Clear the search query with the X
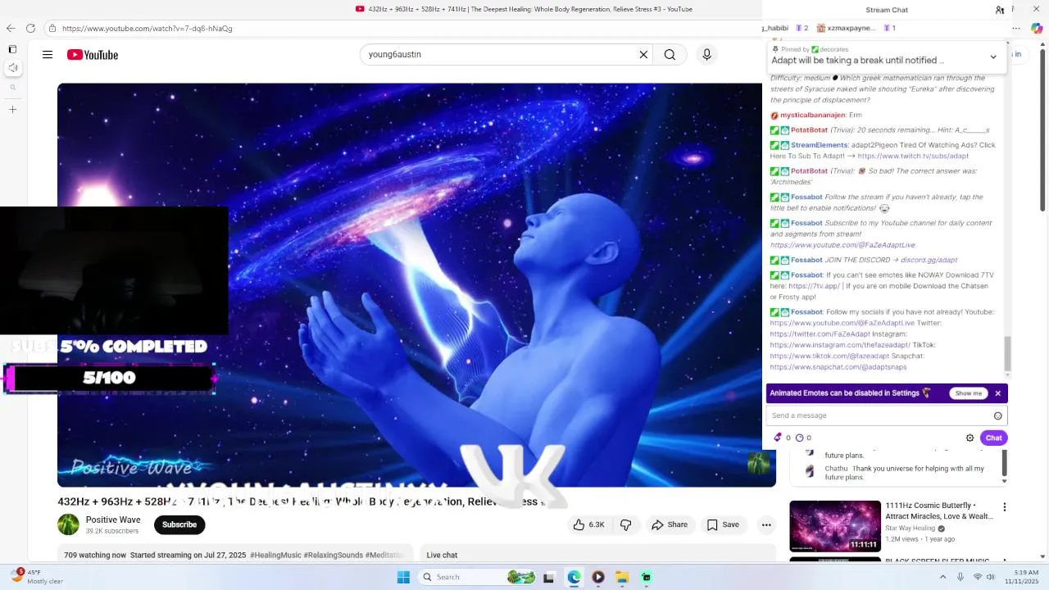The image size is (1049, 590). [643, 55]
